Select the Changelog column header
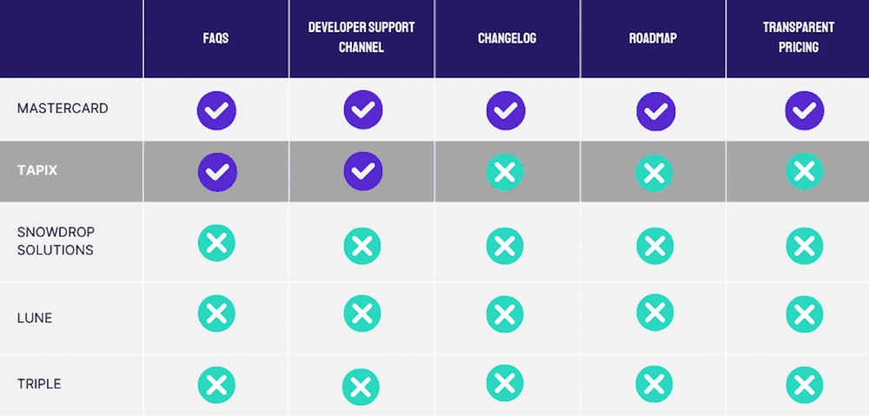The image size is (869, 416). [506, 39]
